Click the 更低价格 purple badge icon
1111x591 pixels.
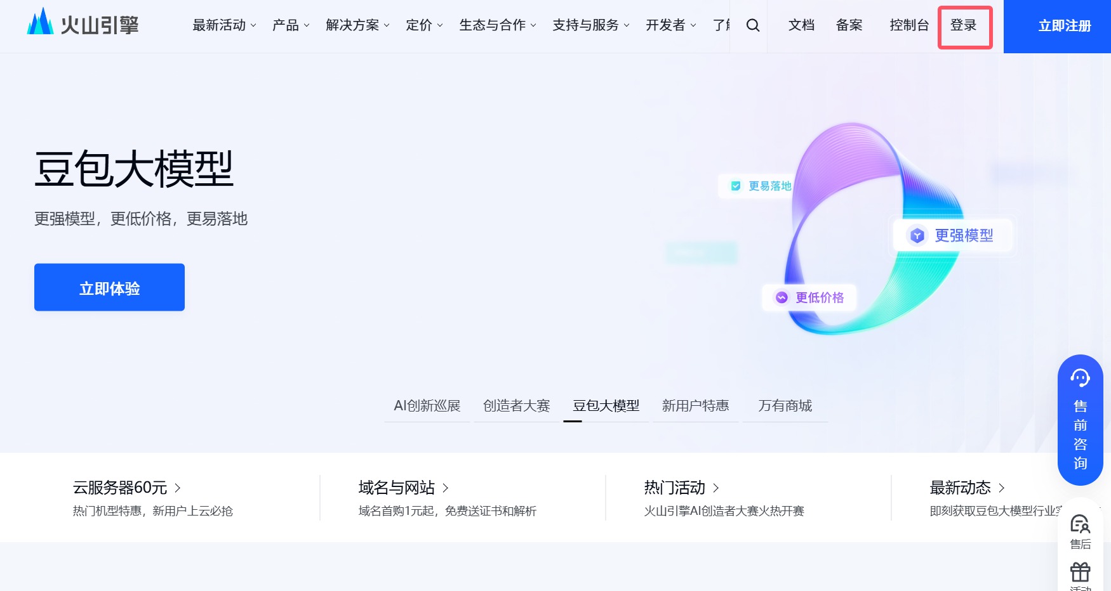click(x=782, y=297)
